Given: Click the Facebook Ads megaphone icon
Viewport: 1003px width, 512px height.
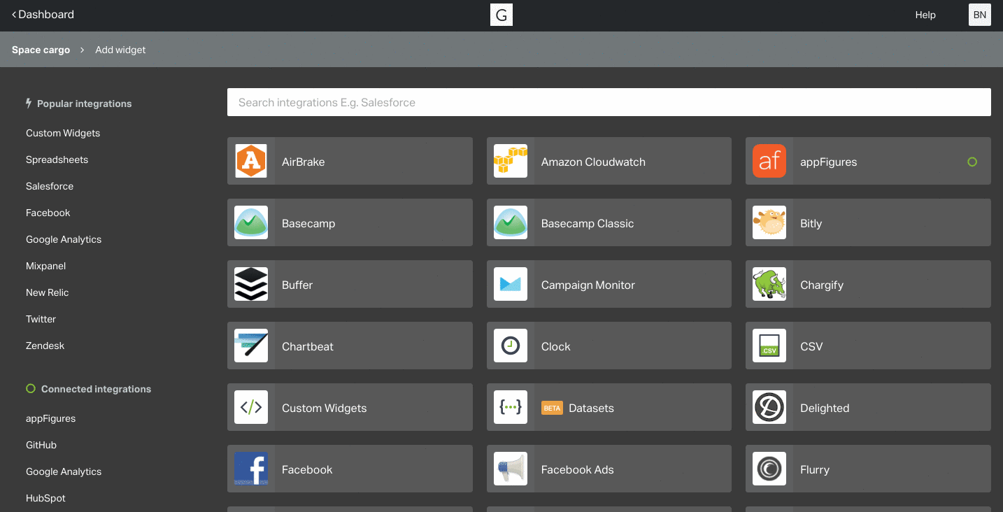Looking at the screenshot, I should pyautogui.click(x=511, y=469).
